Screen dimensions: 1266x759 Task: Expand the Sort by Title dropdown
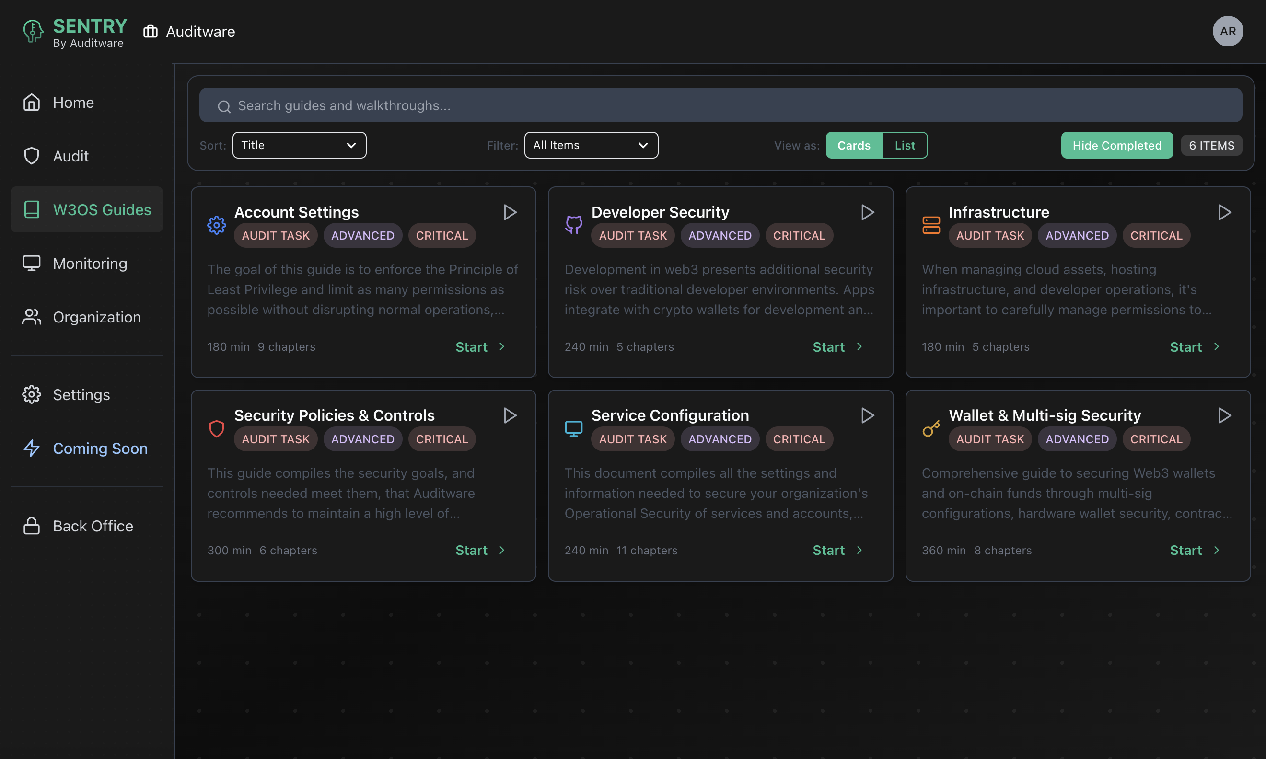[299, 145]
